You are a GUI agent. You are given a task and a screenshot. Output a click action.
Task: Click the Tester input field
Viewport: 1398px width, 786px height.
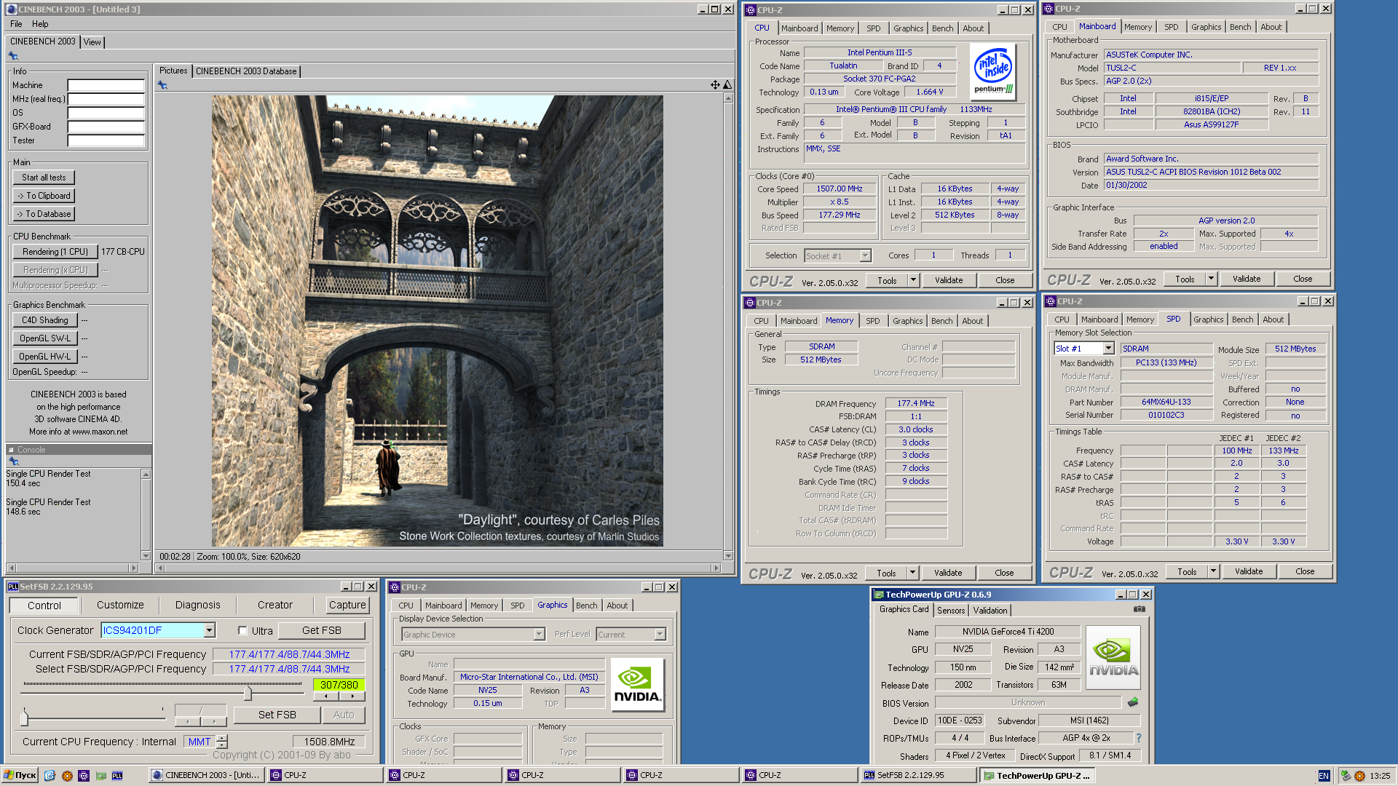tap(106, 141)
